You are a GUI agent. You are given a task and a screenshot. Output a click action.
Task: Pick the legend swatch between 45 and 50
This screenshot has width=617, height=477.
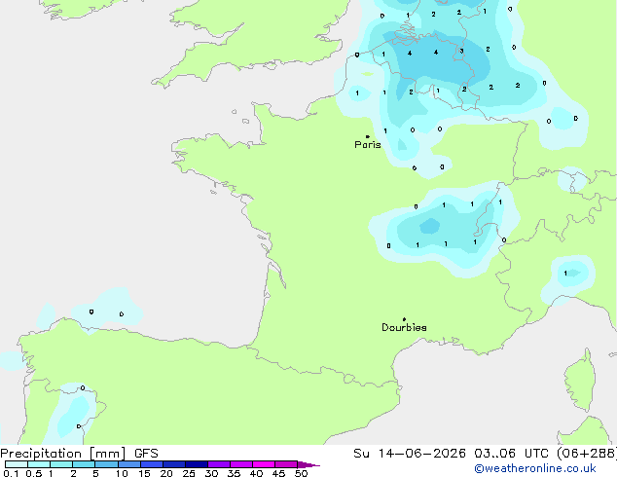pos(286,464)
